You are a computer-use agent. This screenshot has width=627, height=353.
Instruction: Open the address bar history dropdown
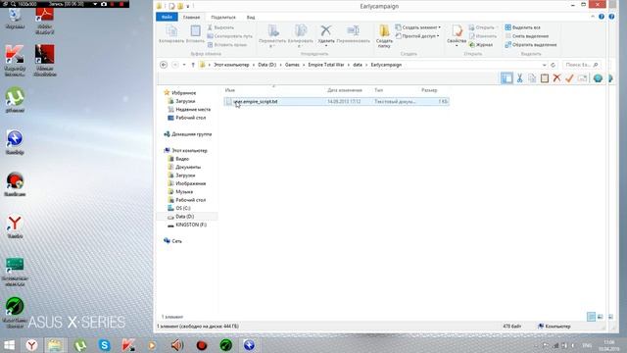click(x=545, y=65)
